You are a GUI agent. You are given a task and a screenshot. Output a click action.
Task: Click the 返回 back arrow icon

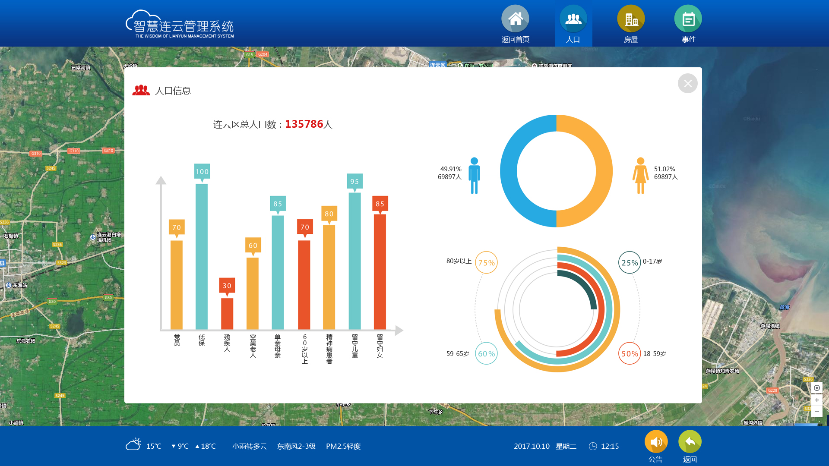(690, 442)
